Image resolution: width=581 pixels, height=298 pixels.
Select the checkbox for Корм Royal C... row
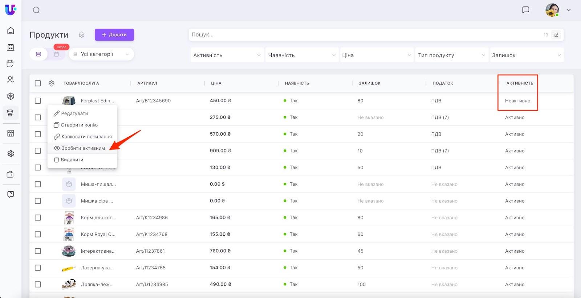pos(38,234)
